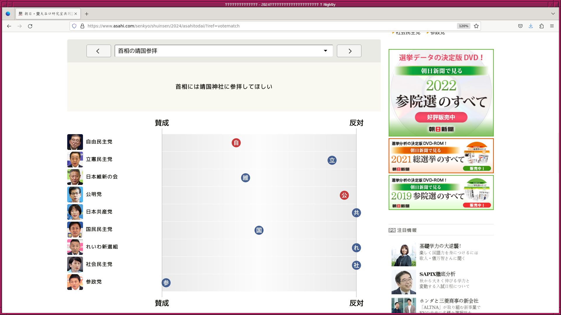
Task: Click the 日本共産党 leader photo
Action: (75, 212)
